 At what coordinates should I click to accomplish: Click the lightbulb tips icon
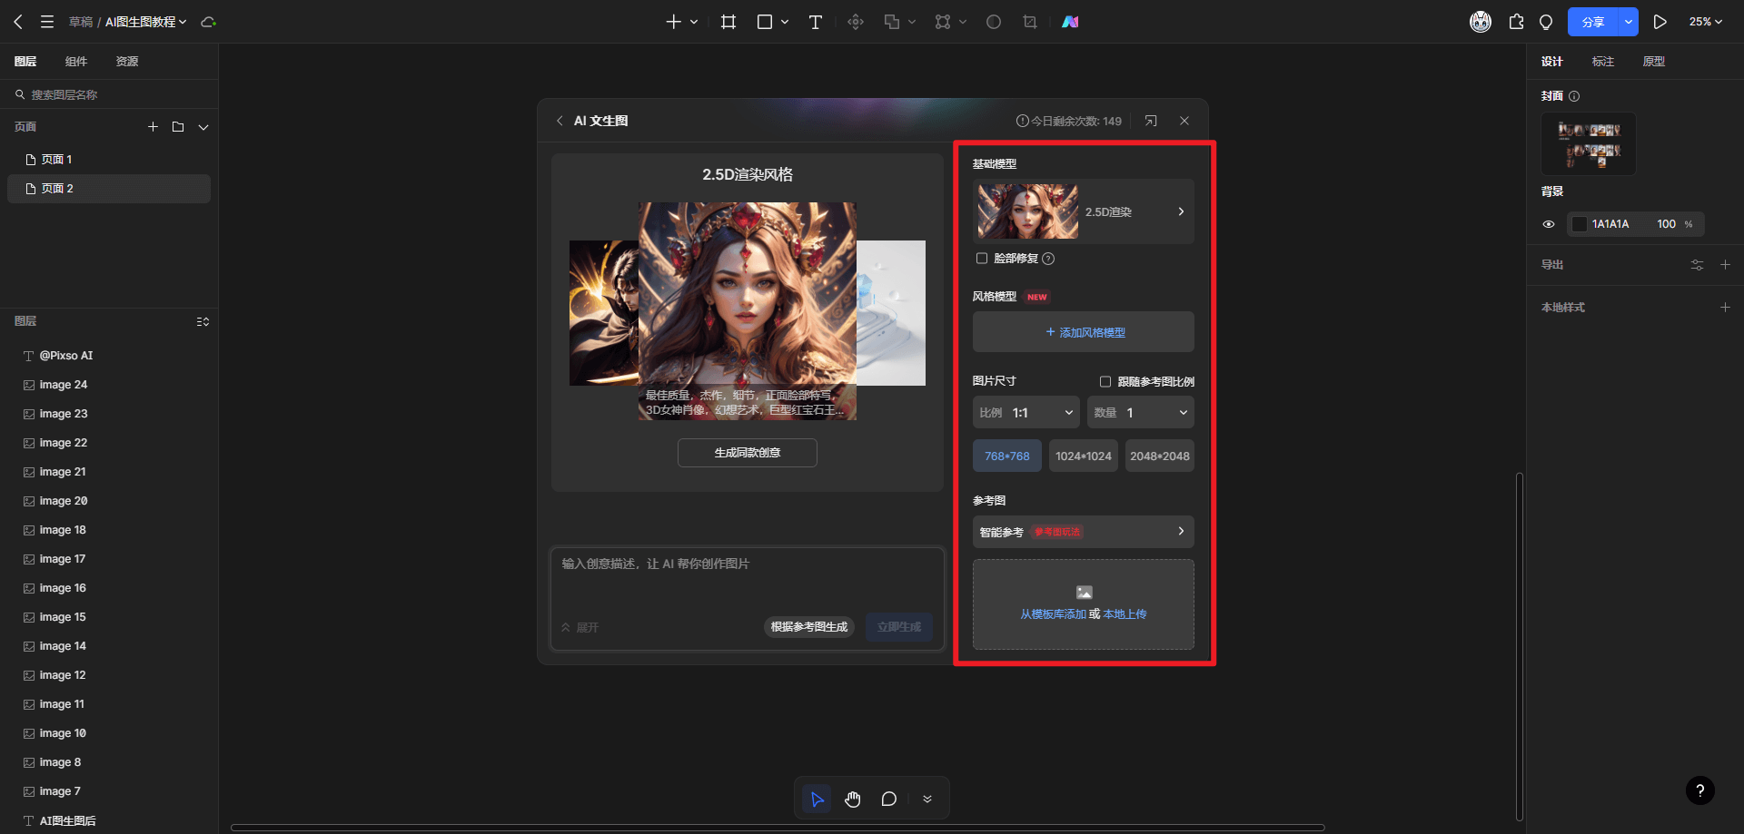coord(1546,22)
